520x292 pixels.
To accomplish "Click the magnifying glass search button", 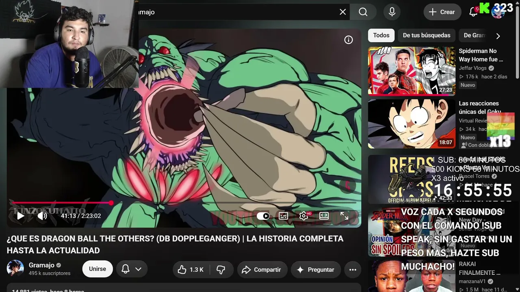I will tap(363, 12).
